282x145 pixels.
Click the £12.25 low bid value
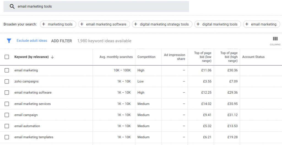pos(206,93)
